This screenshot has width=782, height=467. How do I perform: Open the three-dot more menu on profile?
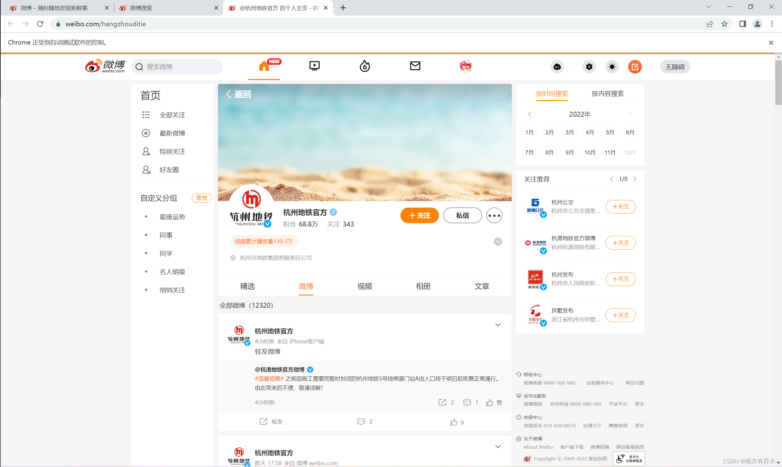coord(494,215)
